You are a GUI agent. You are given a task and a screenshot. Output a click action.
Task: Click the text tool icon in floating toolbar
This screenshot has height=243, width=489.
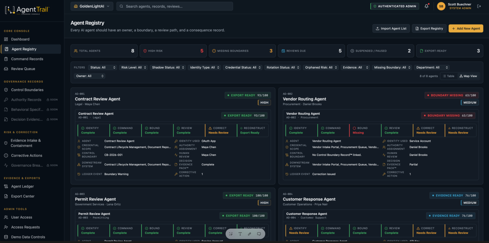coord(240,234)
